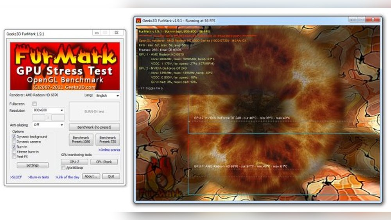Image resolution: width=391 pixels, height=220 pixels.
Task: Open the Lang dropdown set to English
Action: tap(107, 96)
